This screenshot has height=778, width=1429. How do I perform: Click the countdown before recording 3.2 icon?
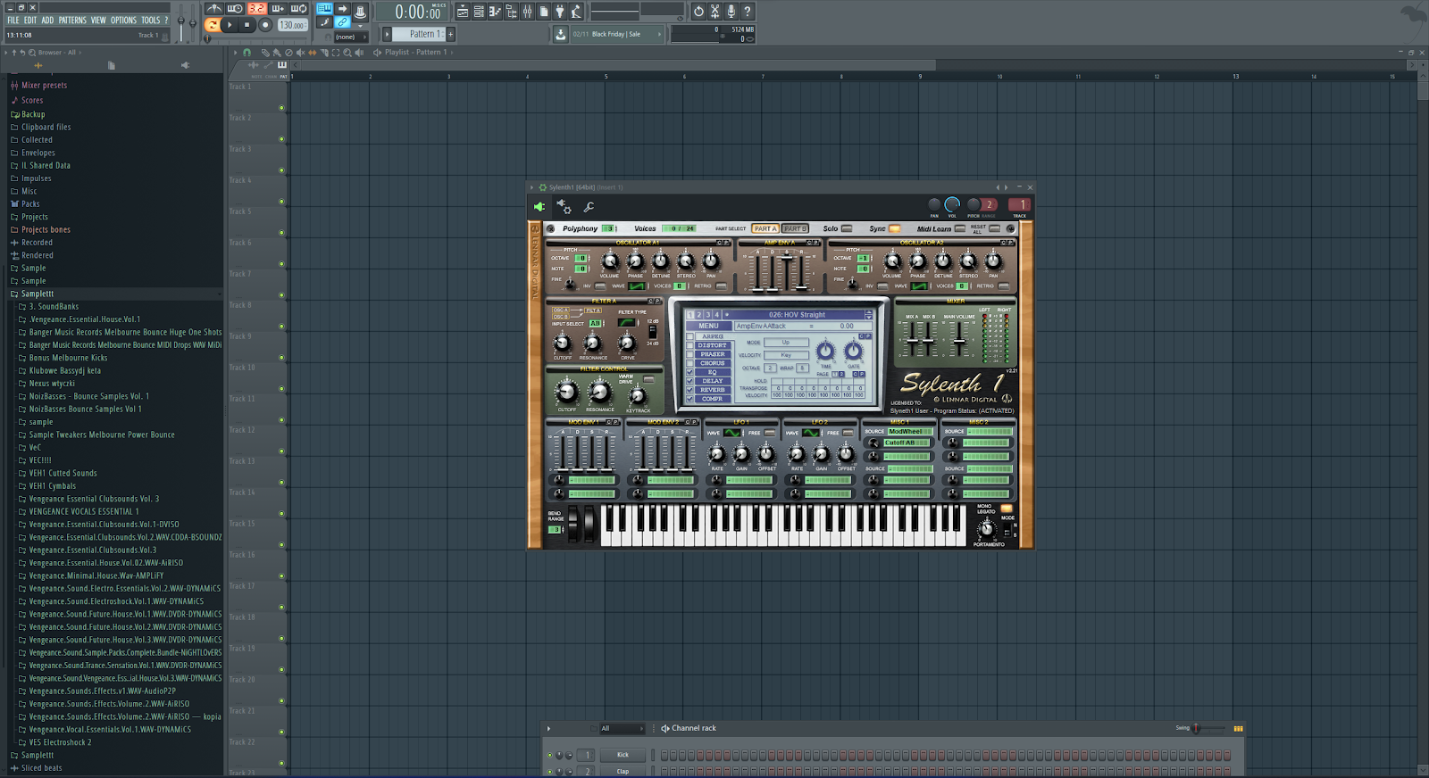coord(256,8)
